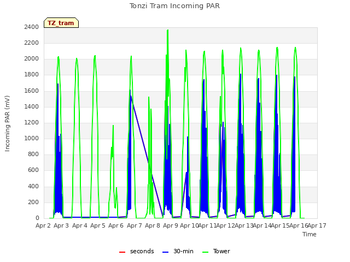Screen dimensions: 350x262
Task: Click the 200 y-axis value
Action: pos(33,203)
